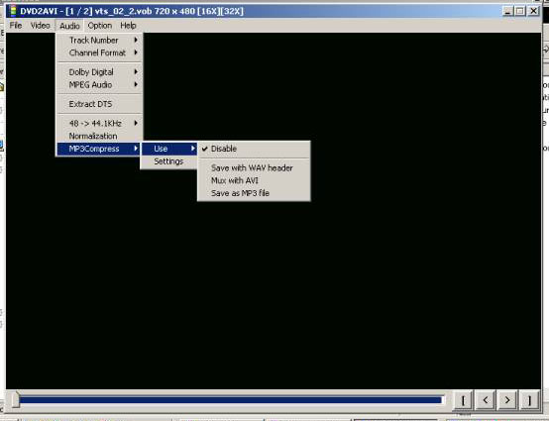Open the Video menu
This screenshot has width=549, height=421.
pyautogui.click(x=40, y=26)
